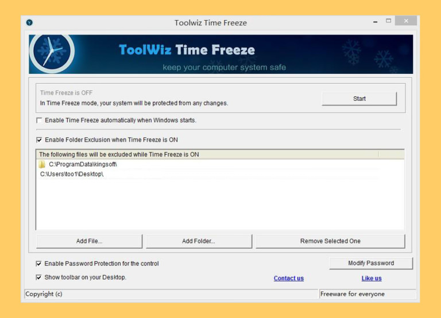The width and height of the screenshot is (441, 318).
Task: Select the C:\ProgramData\kingsoft\ entry
Action: click(x=208, y=164)
